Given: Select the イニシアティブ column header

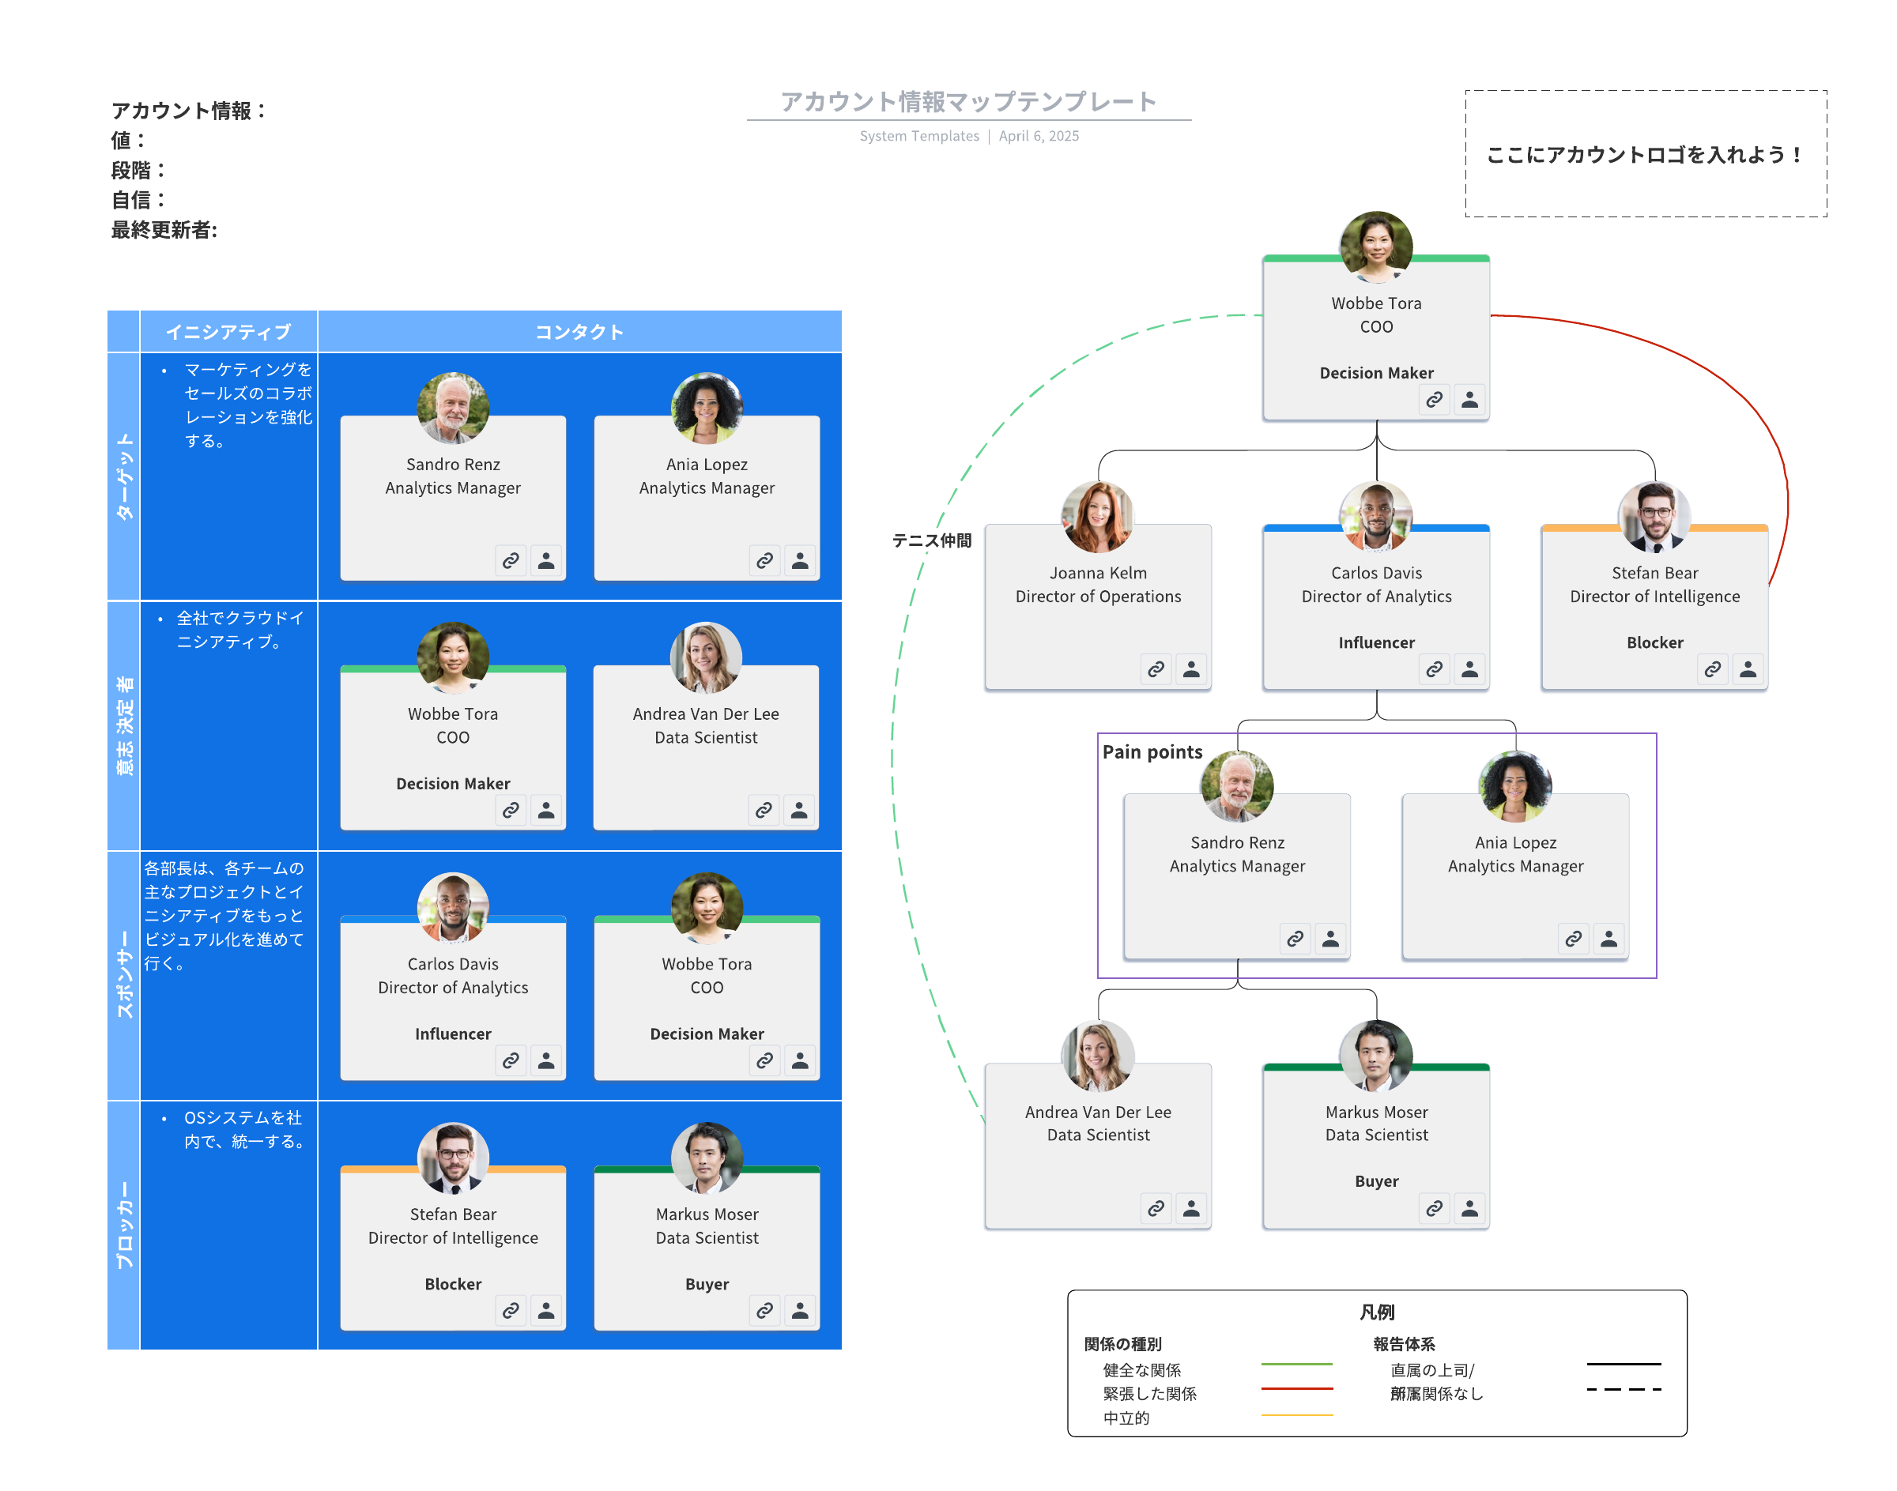Looking at the screenshot, I should pos(229,332).
